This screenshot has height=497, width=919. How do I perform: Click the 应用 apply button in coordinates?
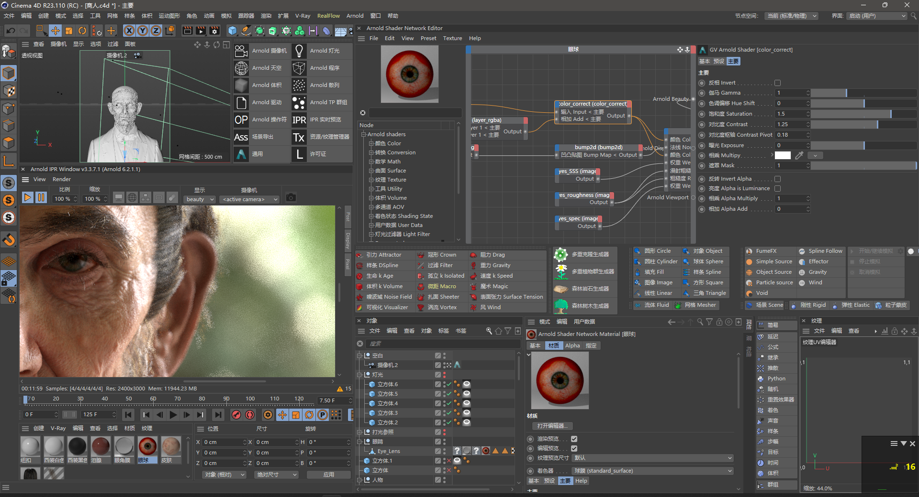328,475
